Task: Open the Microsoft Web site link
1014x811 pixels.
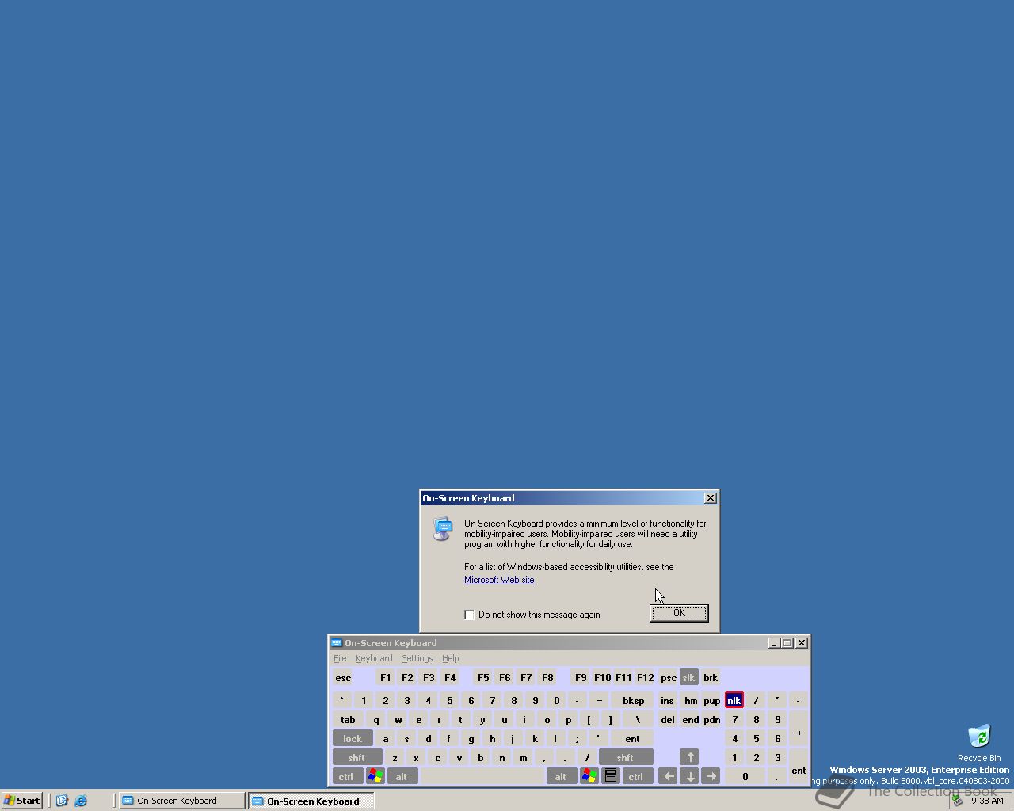Action: pos(499,580)
